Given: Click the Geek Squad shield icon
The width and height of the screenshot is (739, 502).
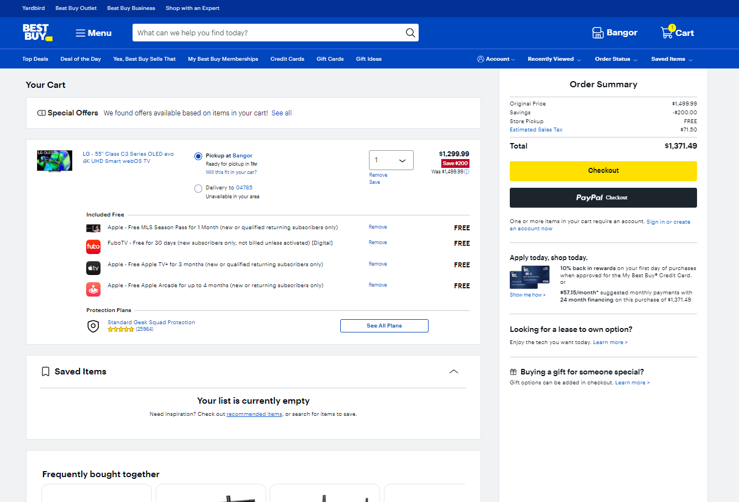Looking at the screenshot, I should pyautogui.click(x=93, y=326).
